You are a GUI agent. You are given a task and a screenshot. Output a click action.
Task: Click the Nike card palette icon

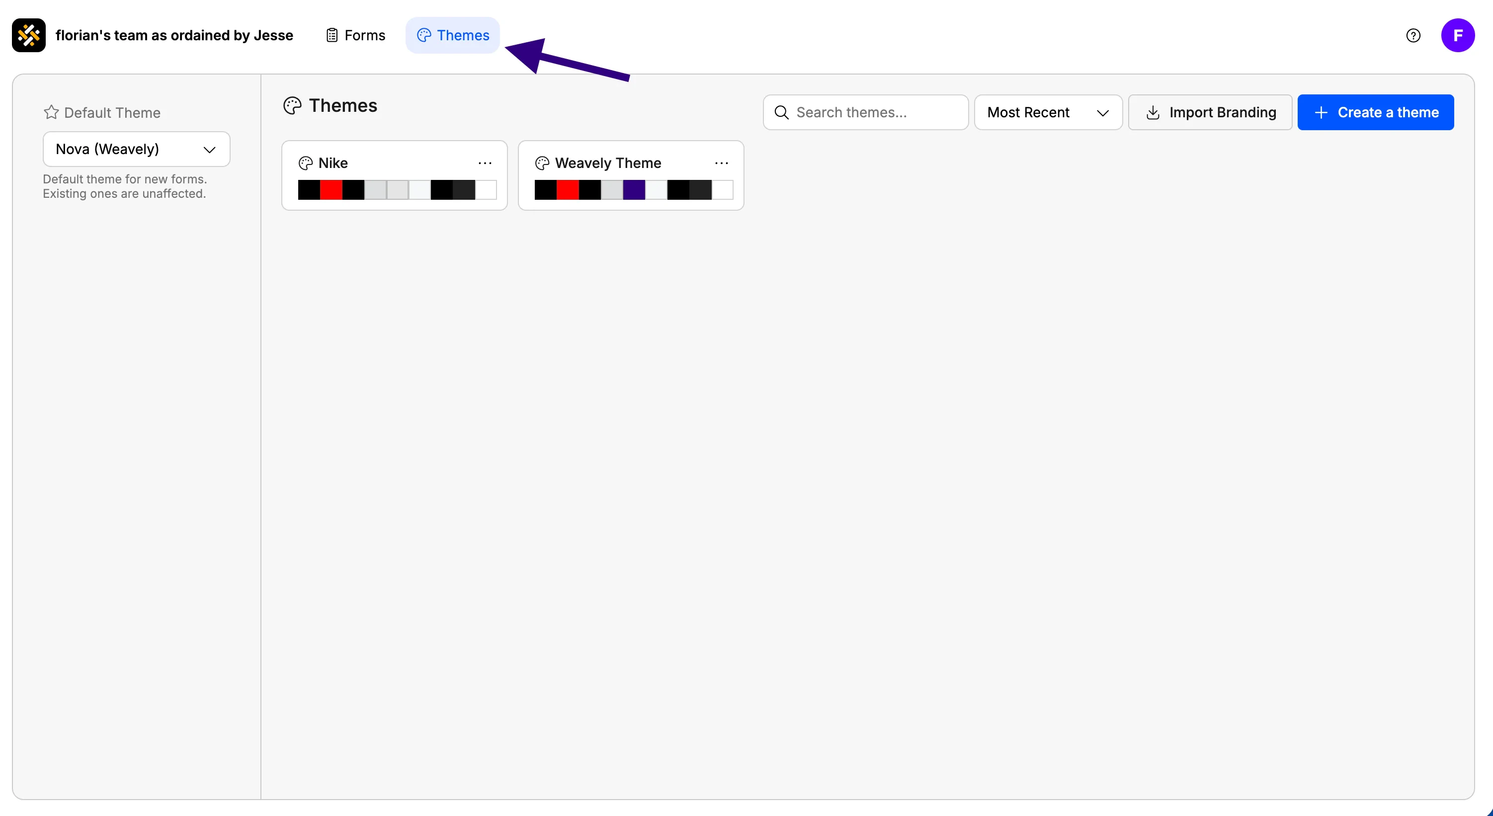[306, 163]
